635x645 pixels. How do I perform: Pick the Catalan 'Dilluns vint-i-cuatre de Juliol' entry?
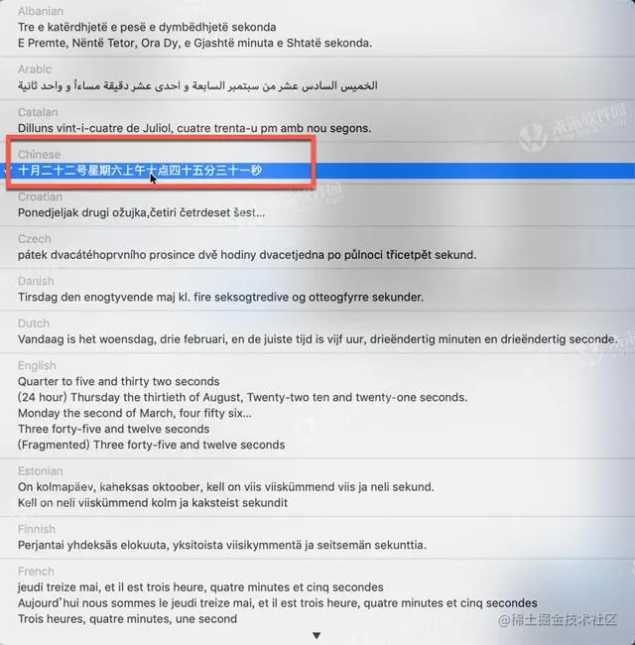click(194, 128)
